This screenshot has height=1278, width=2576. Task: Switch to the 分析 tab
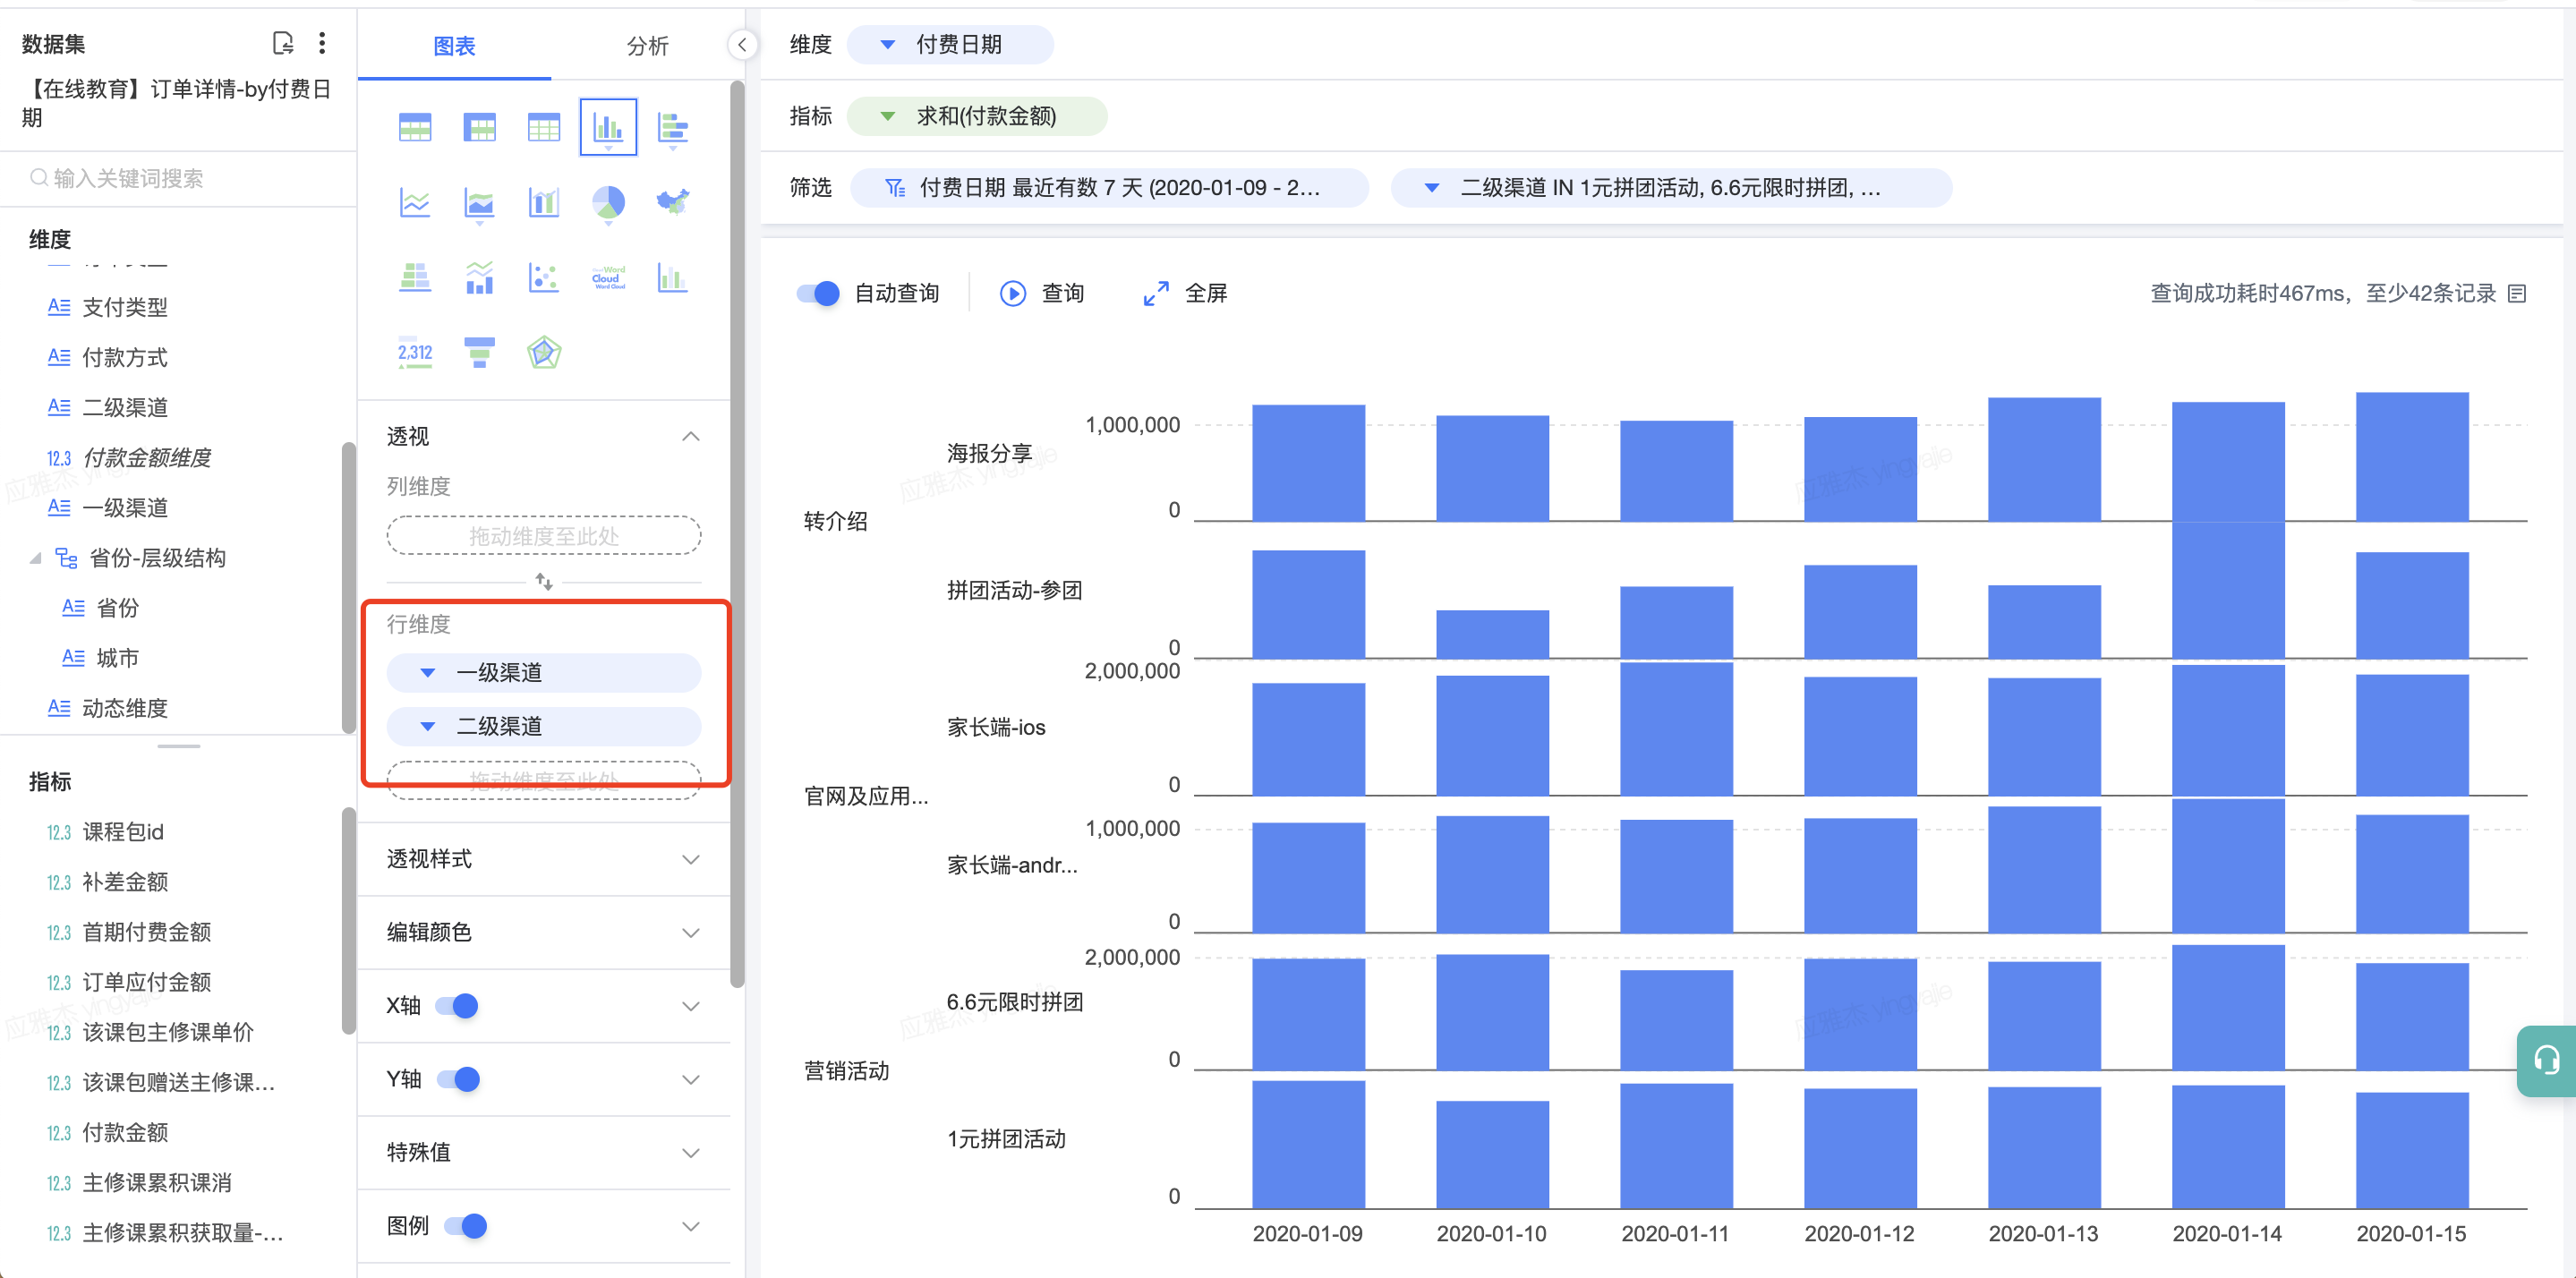647,46
